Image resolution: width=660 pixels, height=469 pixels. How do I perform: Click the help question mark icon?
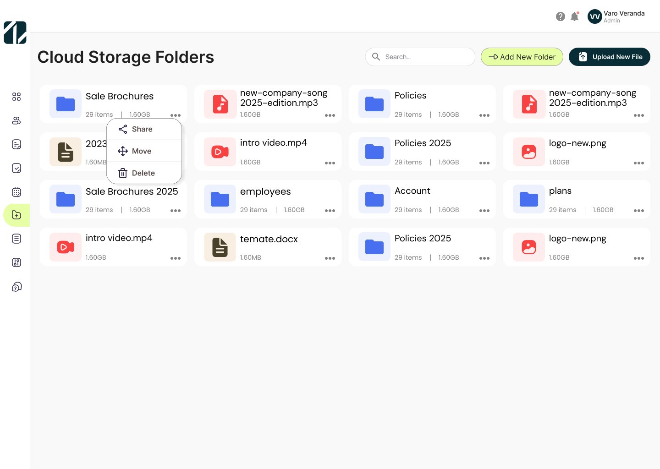pos(560,16)
